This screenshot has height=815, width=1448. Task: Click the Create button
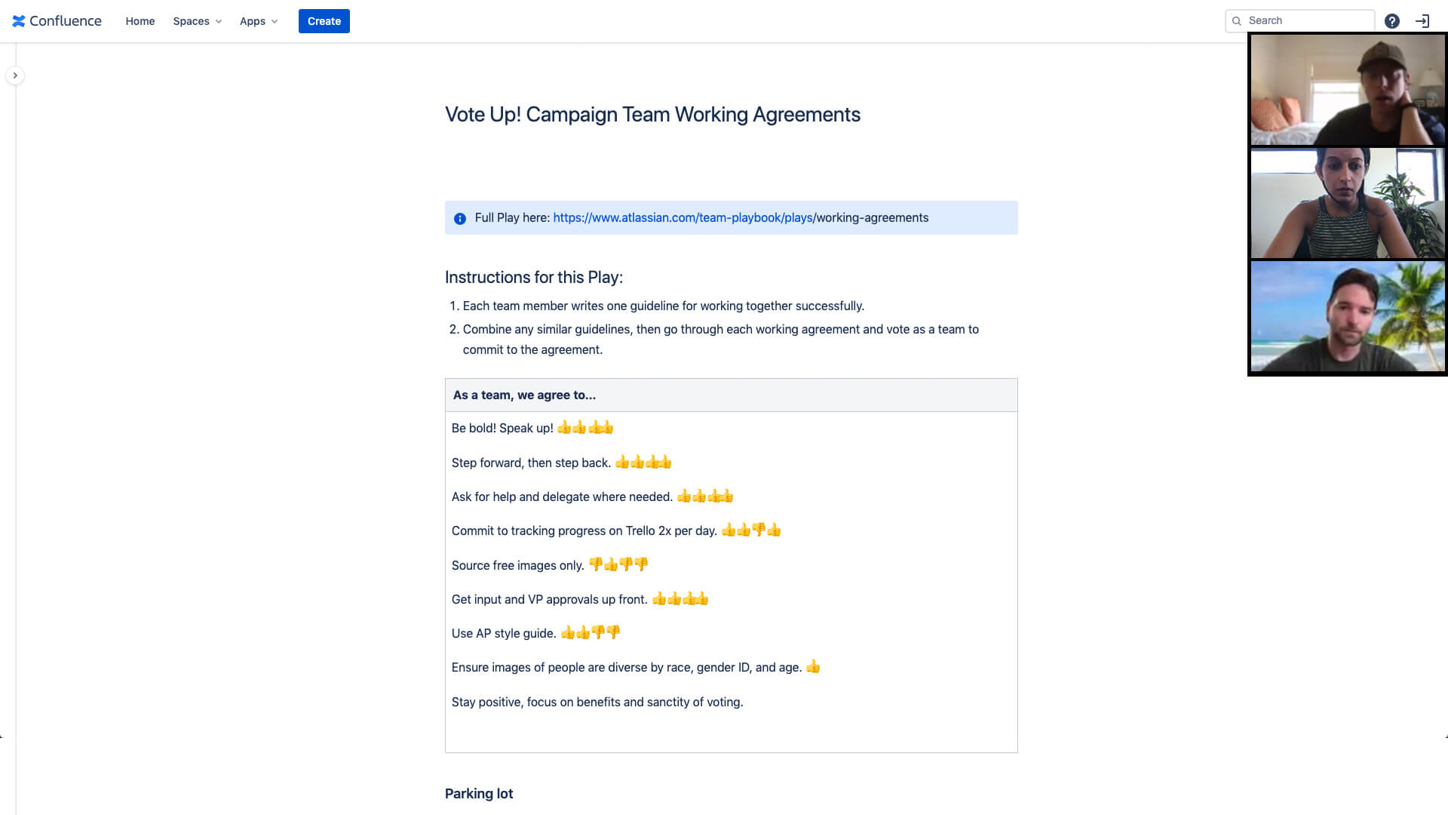[324, 21]
